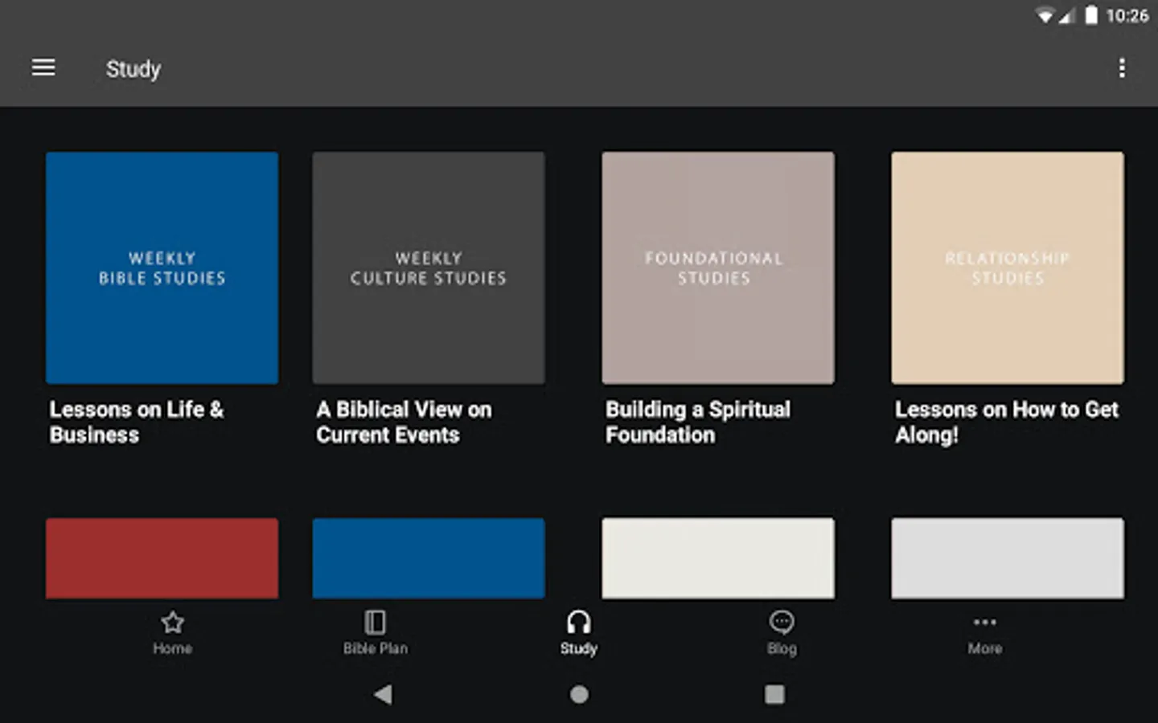Open the hamburger navigation menu
Image resolution: width=1158 pixels, height=723 pixels.
(43, 67)
